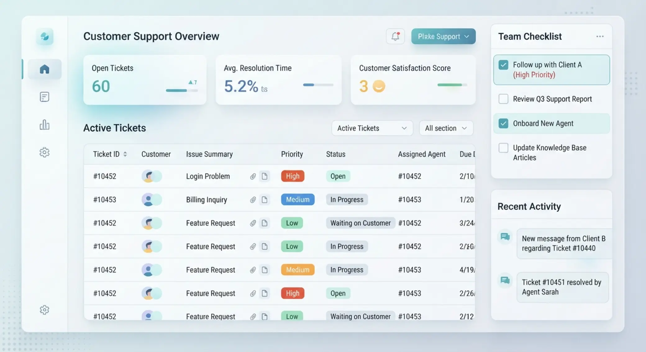
Task: Open the All section dropdown
Action: [x=446, y=128]
